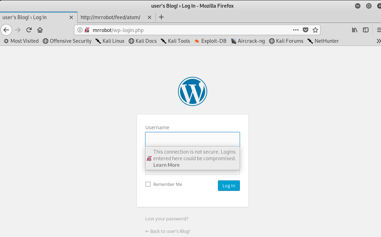Open Offensive Security bookmark
The height and width of the screenshot is (237, 381).
pos(67,41)
